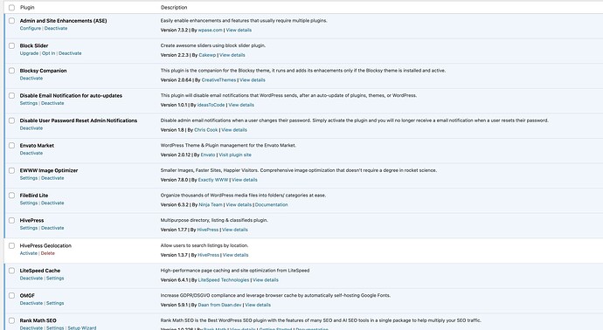The image size is (603, 330).
Task: Open the FileBird Lite Documentation link
Action: tap(271, 205)
